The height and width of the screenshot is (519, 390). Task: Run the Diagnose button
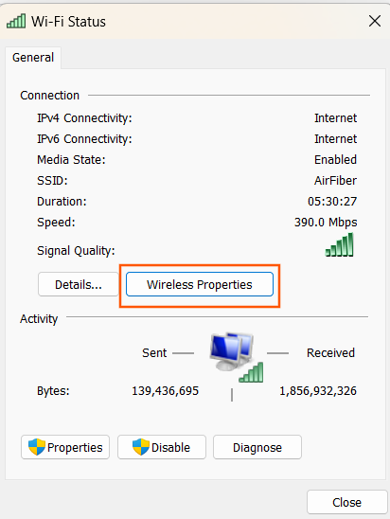(257, 447)
